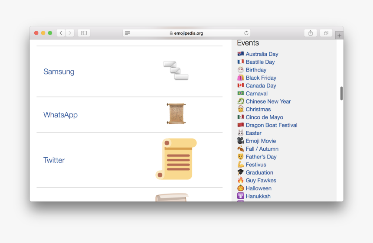Add a new tab with plus button

pos(340,36)
